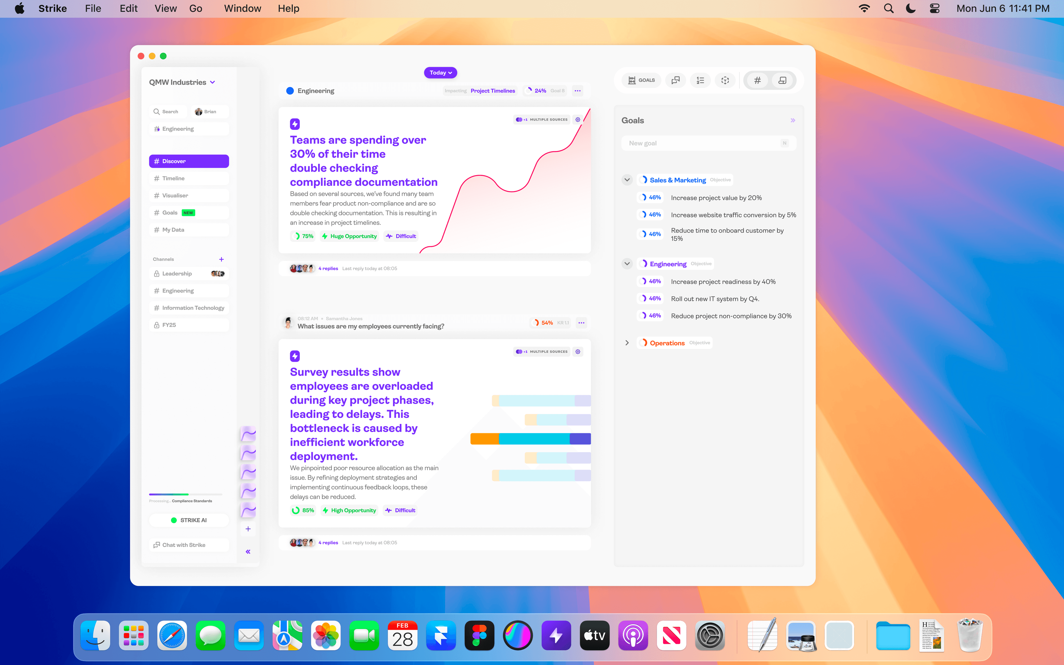
Task: Open the focus selection icon in the toolbar
Action: pyautogui.click(x=725, y=80)
